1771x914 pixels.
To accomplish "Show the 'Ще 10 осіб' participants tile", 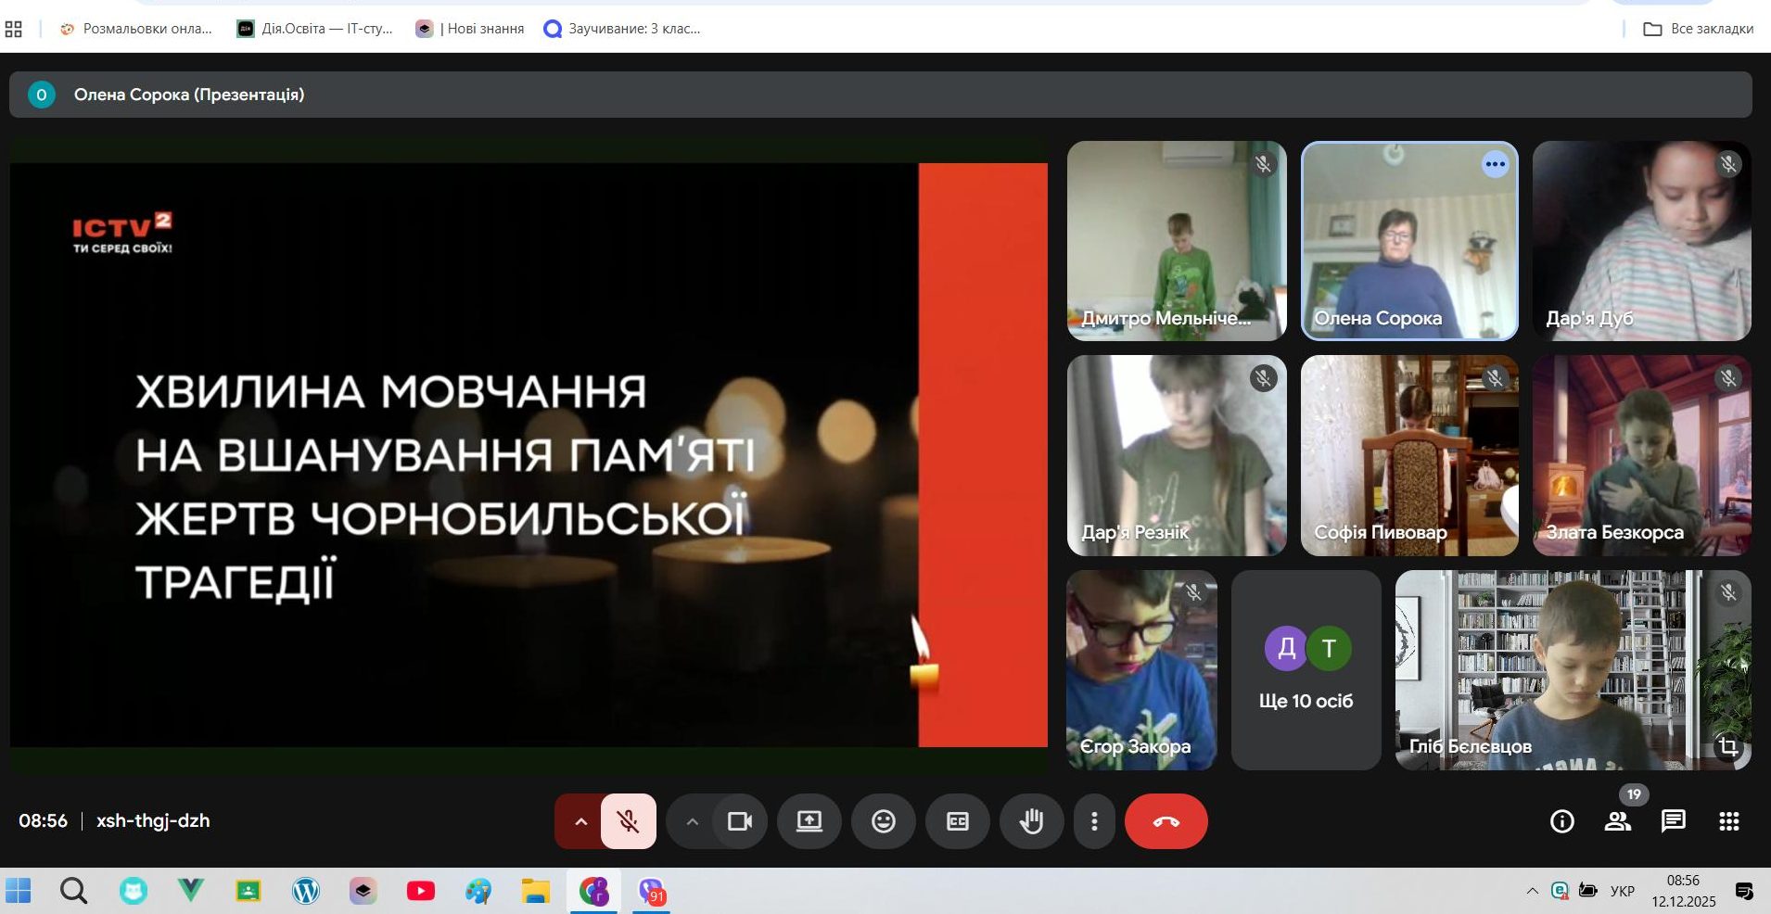I will pyautogui.click(x=1306, y=670).
